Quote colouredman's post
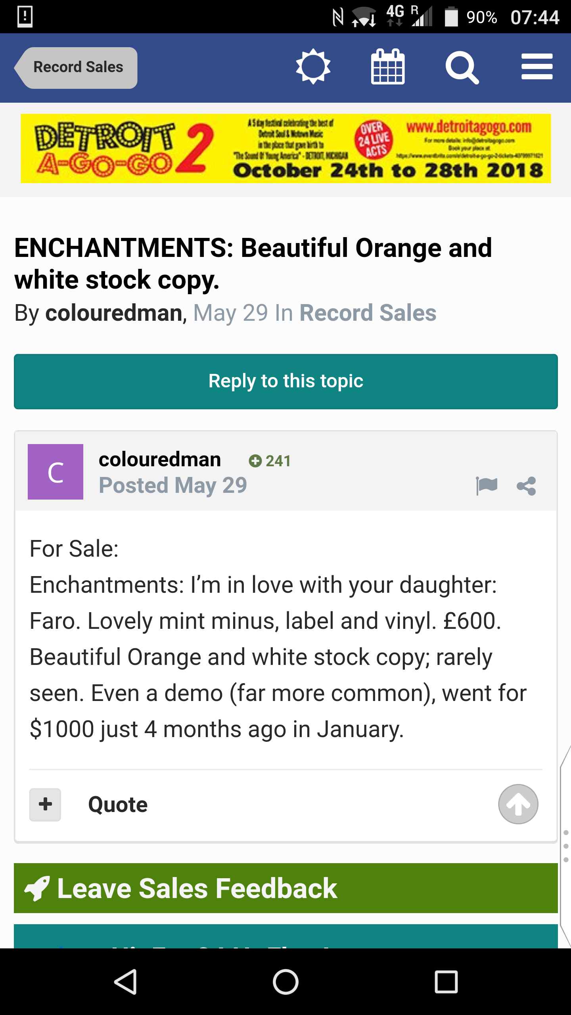This screenshot has width=571, height=1015. [118, 805]
